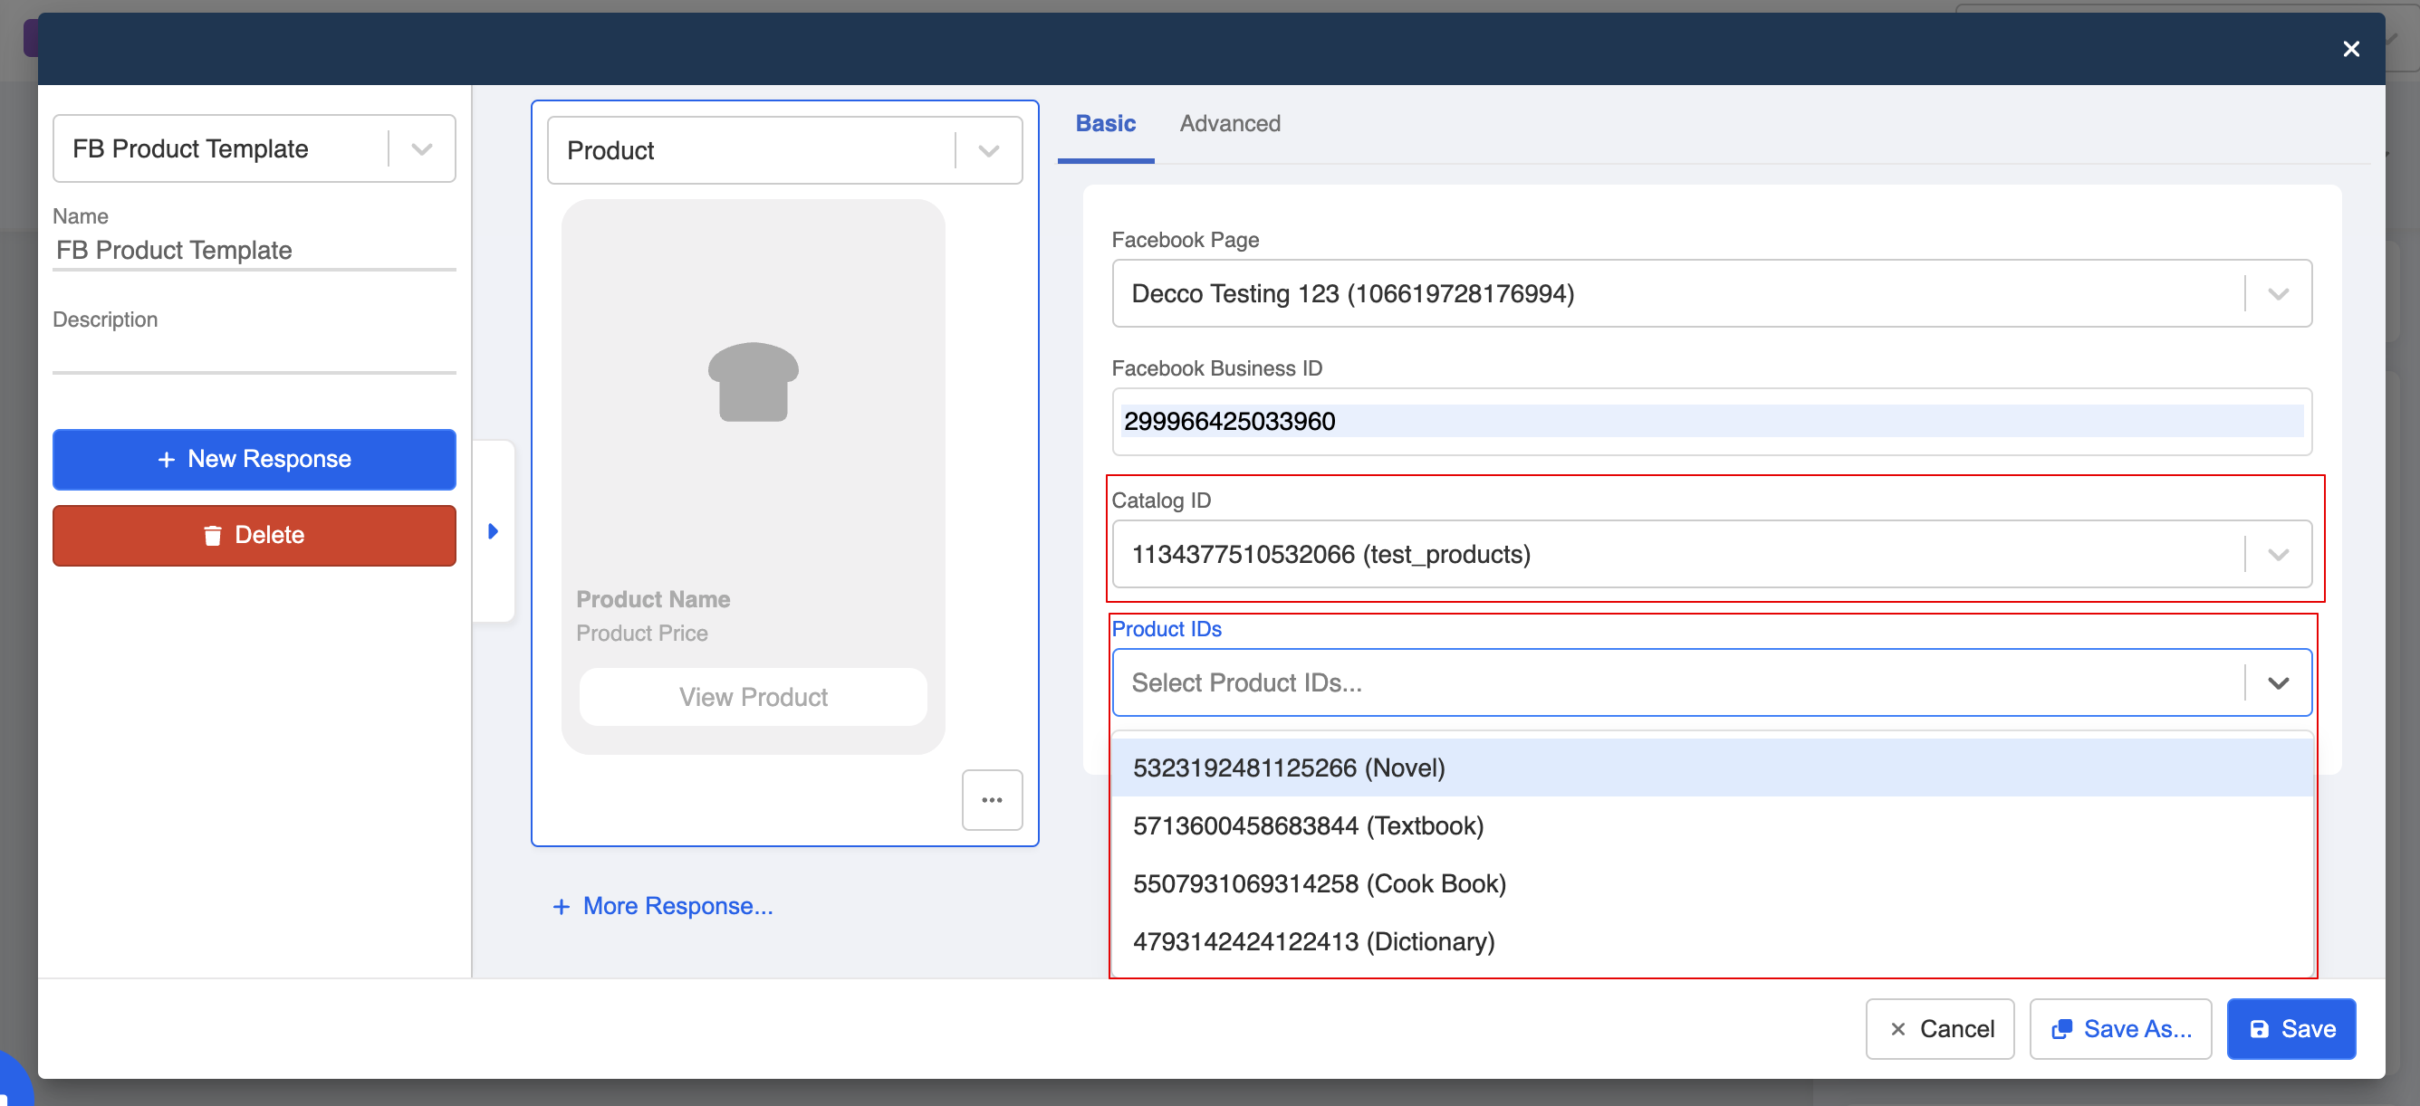Click the X icon to close dialog

(2349, 49)
